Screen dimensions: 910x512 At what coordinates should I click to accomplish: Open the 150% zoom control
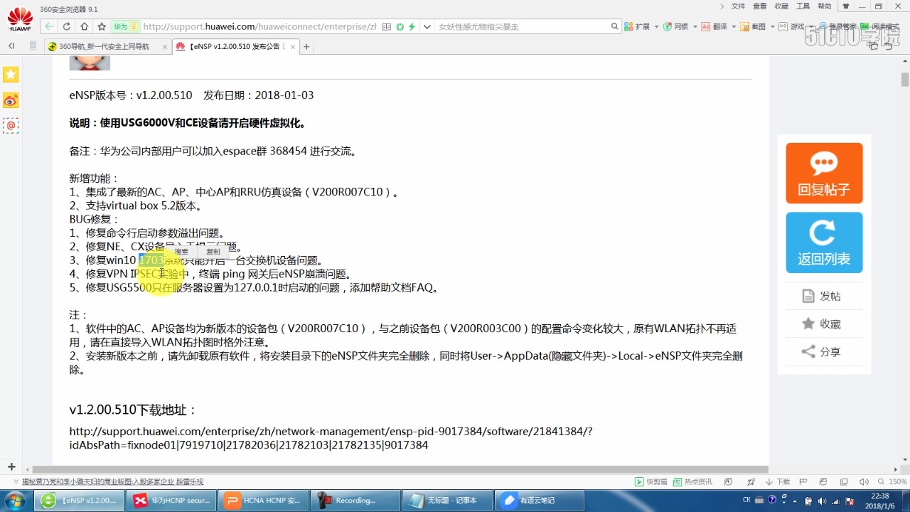tap(892, 481)
